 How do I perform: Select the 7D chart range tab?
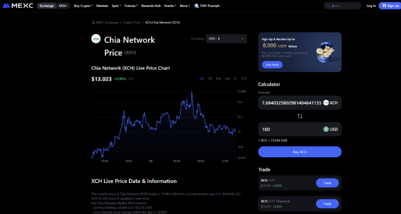pyautogui.click(x=210, y=79)
